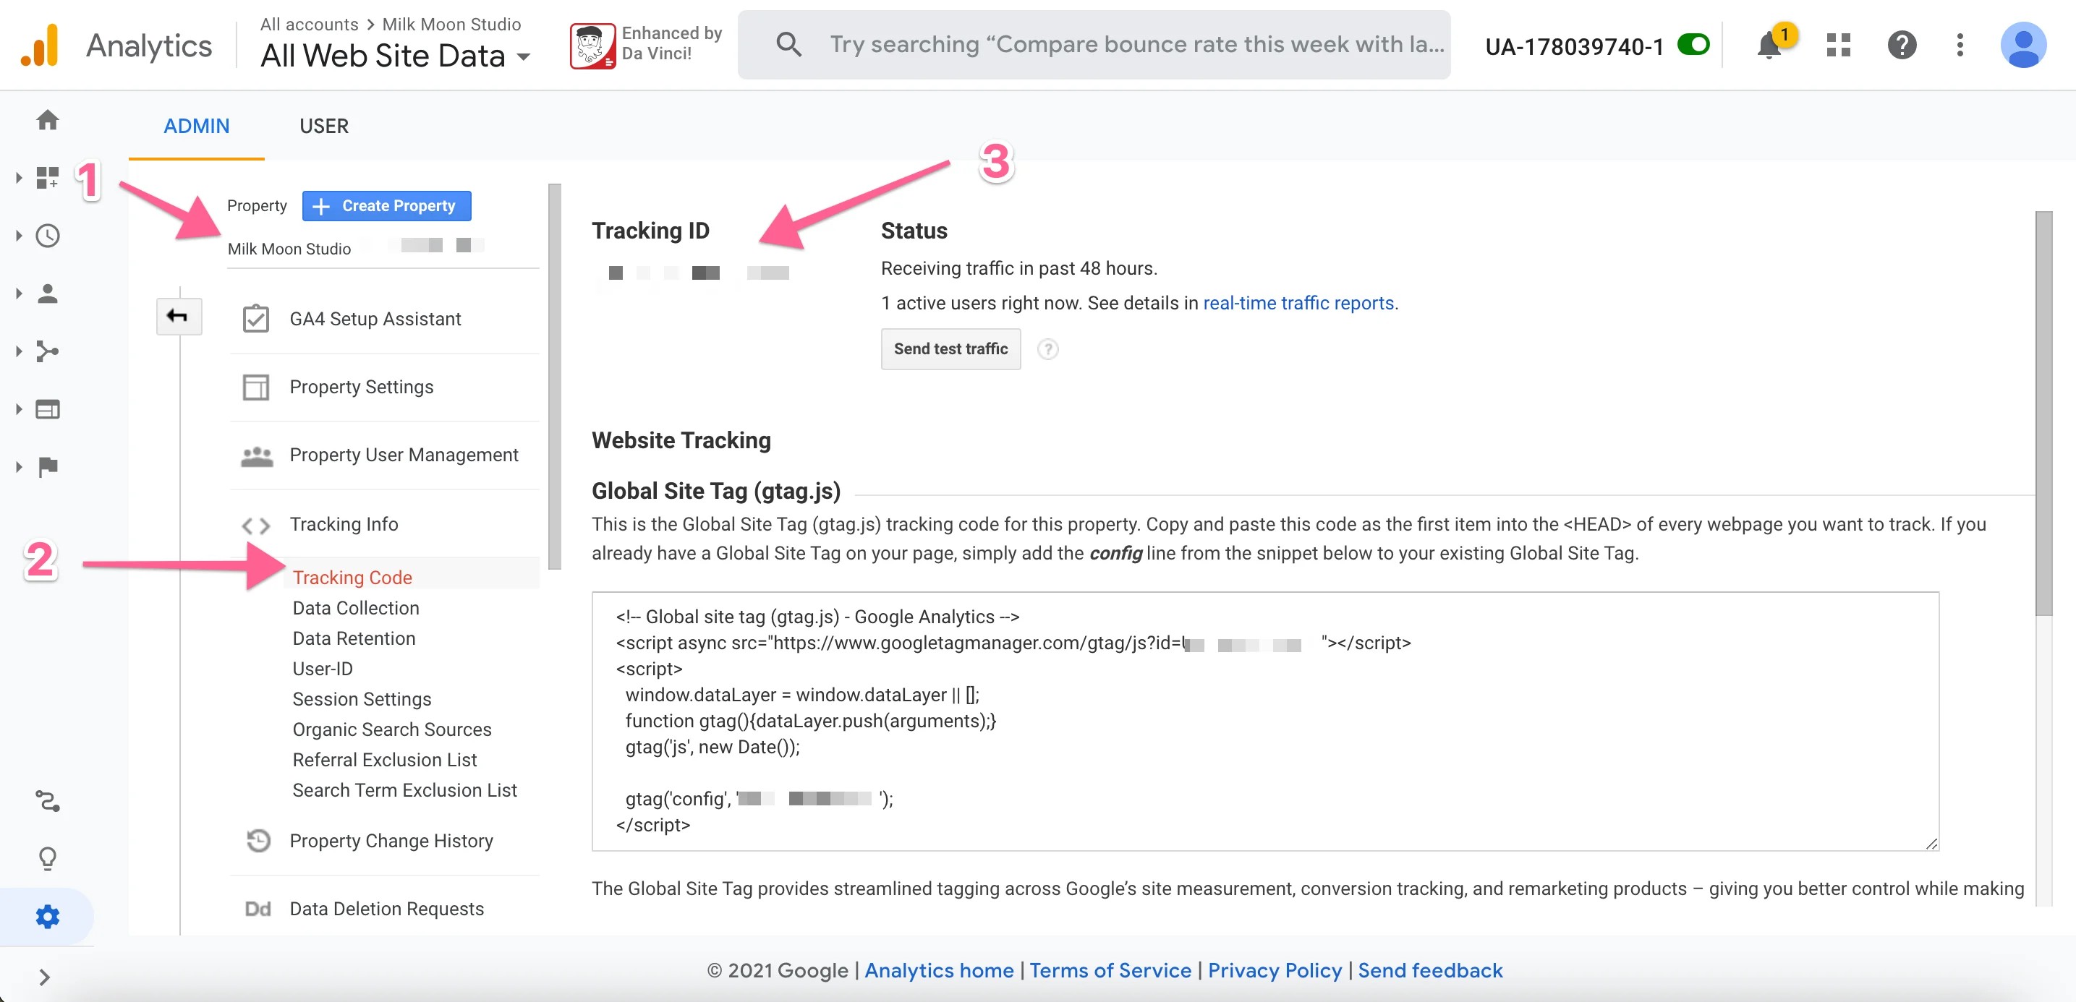Open the Admin gear icon

[x=48, y=916]
